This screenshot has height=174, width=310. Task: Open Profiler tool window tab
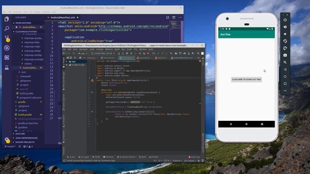tap(154, 157)
